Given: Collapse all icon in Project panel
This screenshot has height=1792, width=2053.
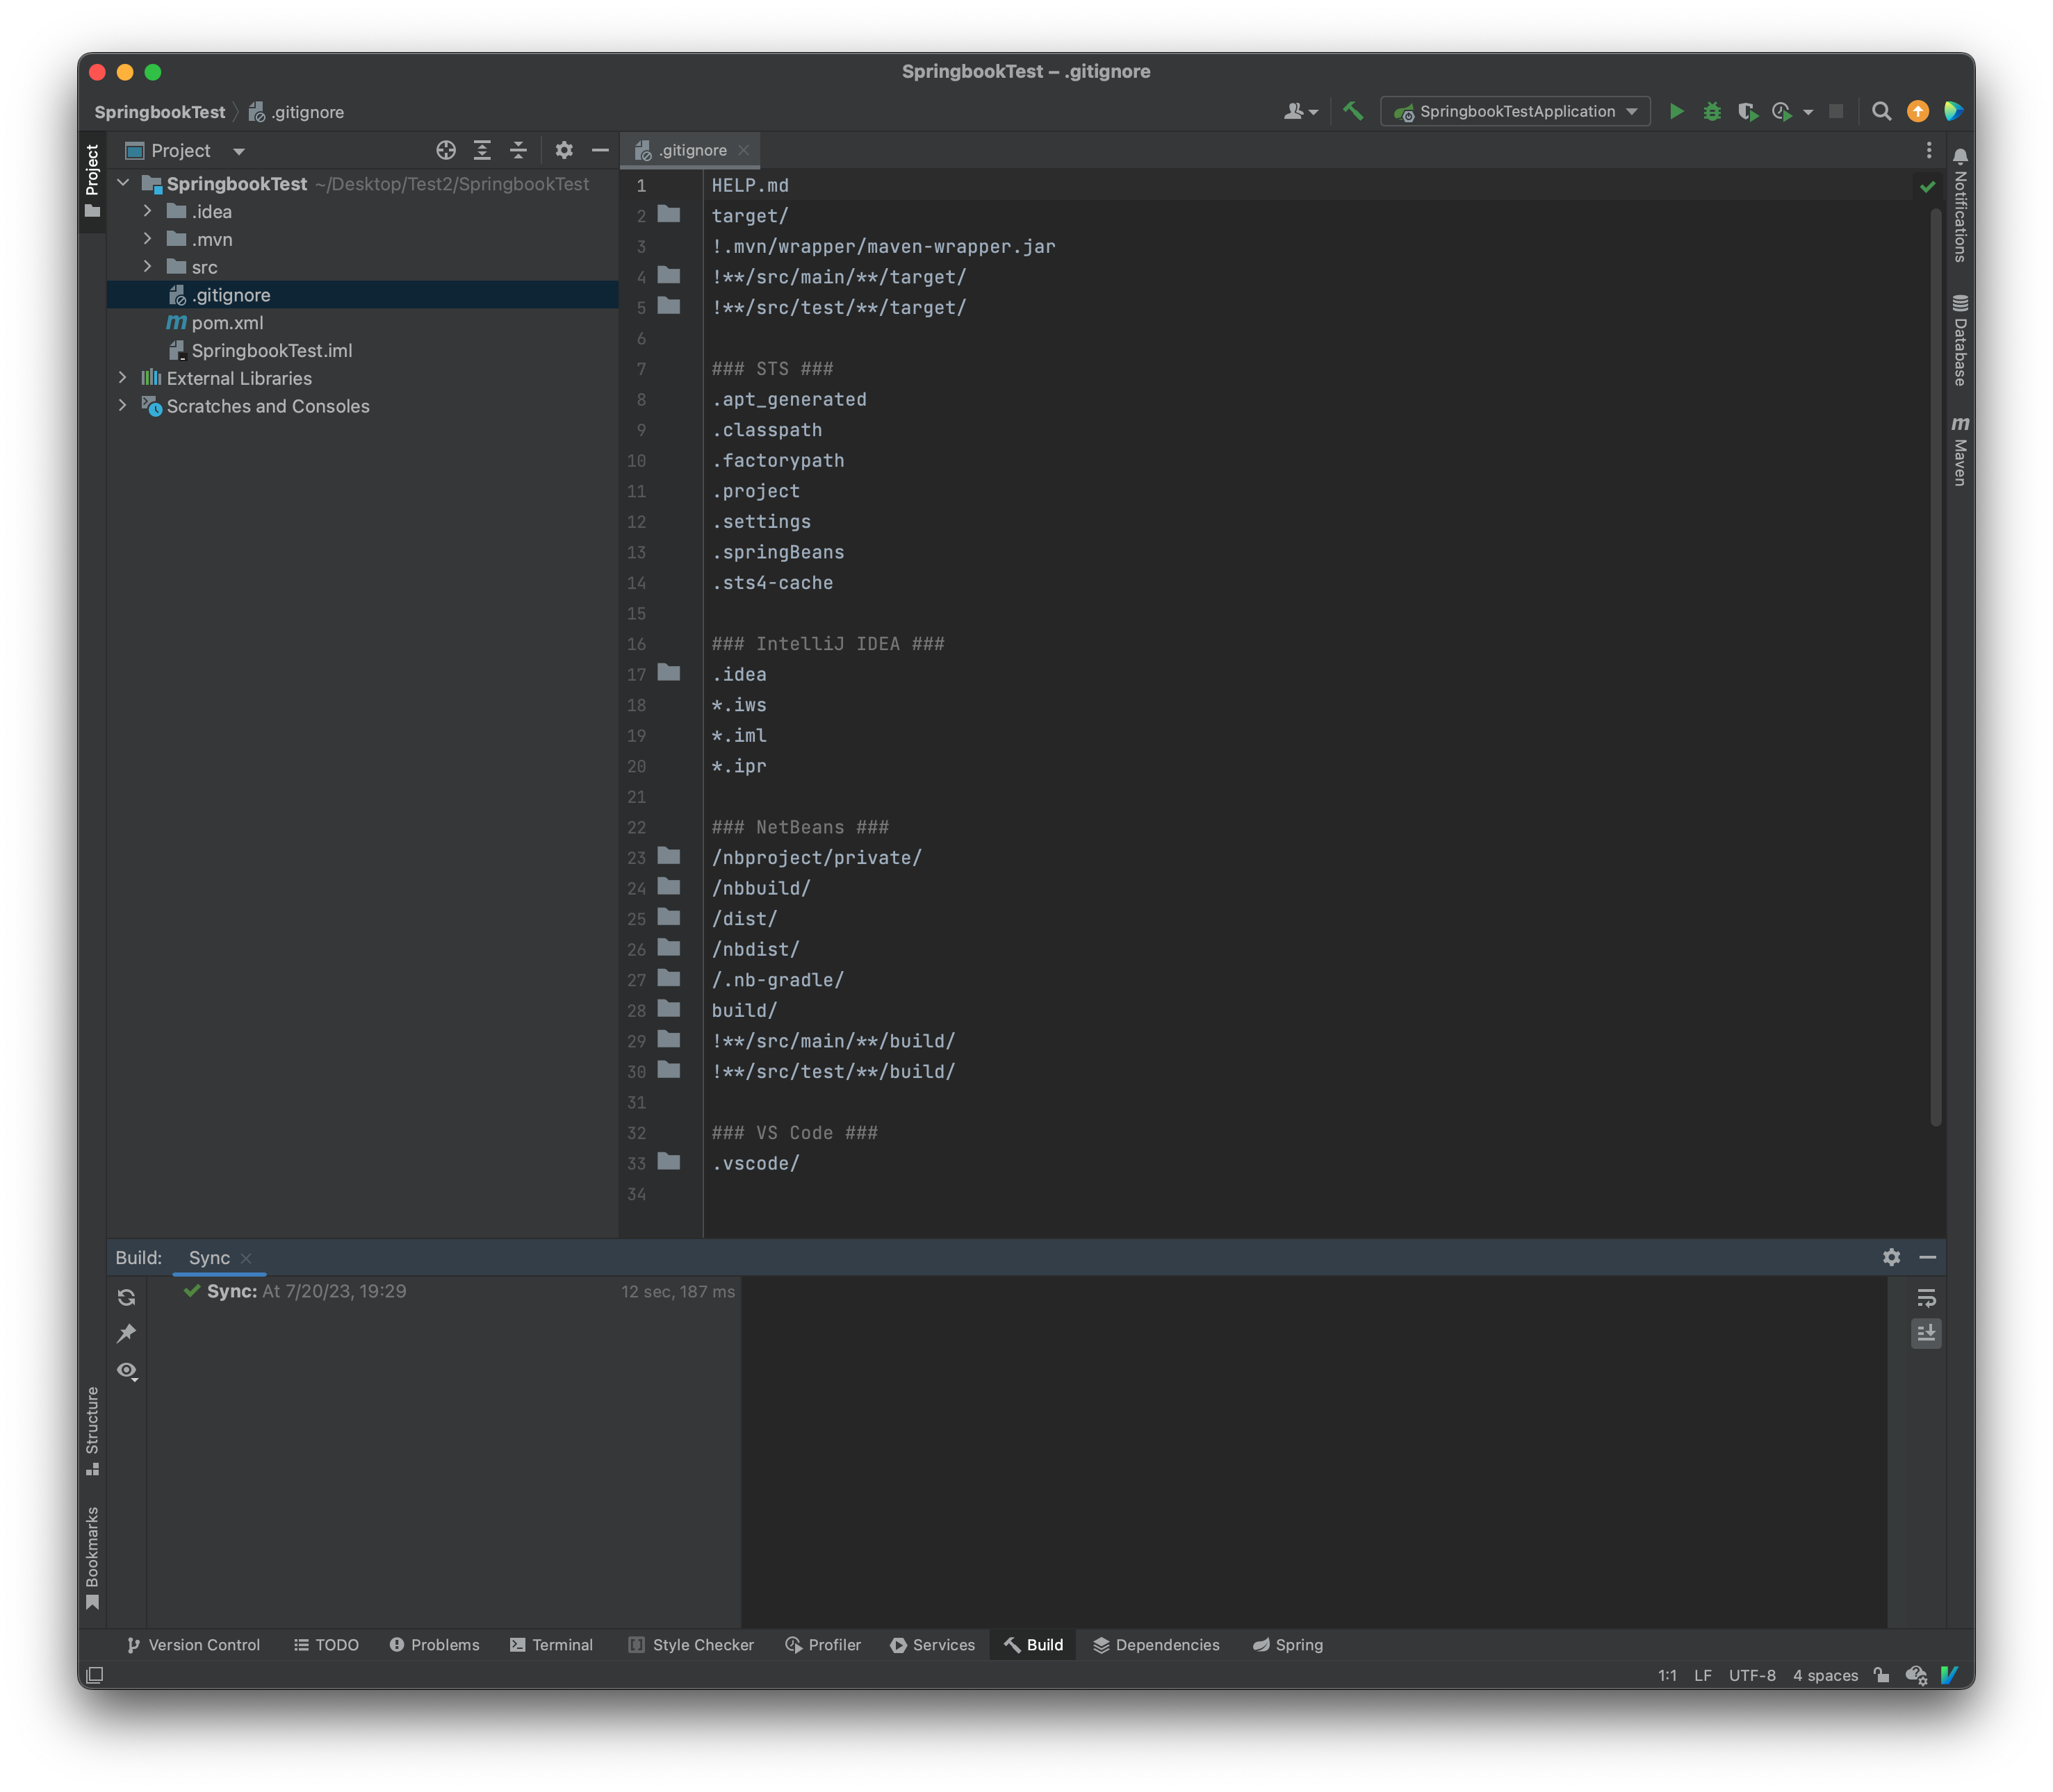Looking at the screenshot, I should coord(518,150).
